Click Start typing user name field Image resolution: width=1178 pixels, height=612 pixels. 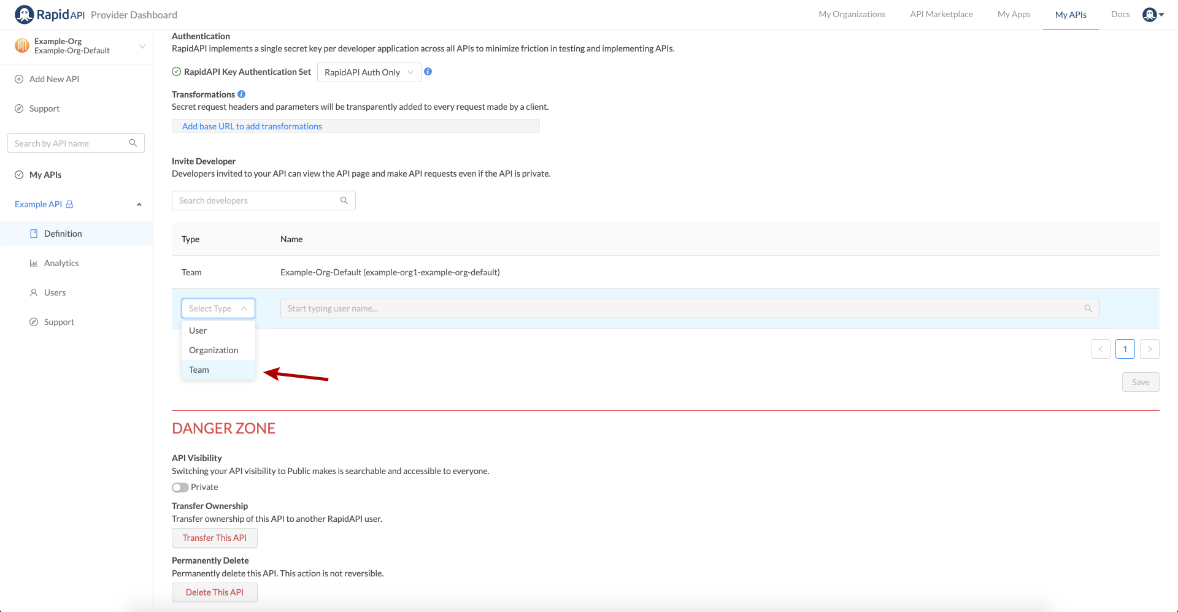(x=690, y=308)
